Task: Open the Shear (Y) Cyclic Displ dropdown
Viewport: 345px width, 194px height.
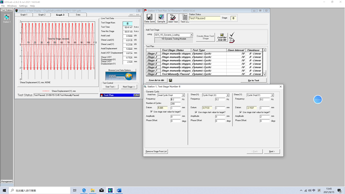Action: (x=272, y=95)
